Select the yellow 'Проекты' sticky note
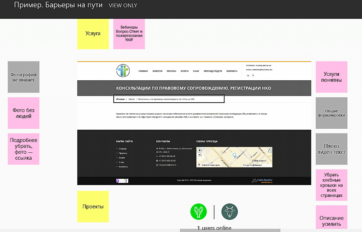362x232 pixels. pos(93,207)
